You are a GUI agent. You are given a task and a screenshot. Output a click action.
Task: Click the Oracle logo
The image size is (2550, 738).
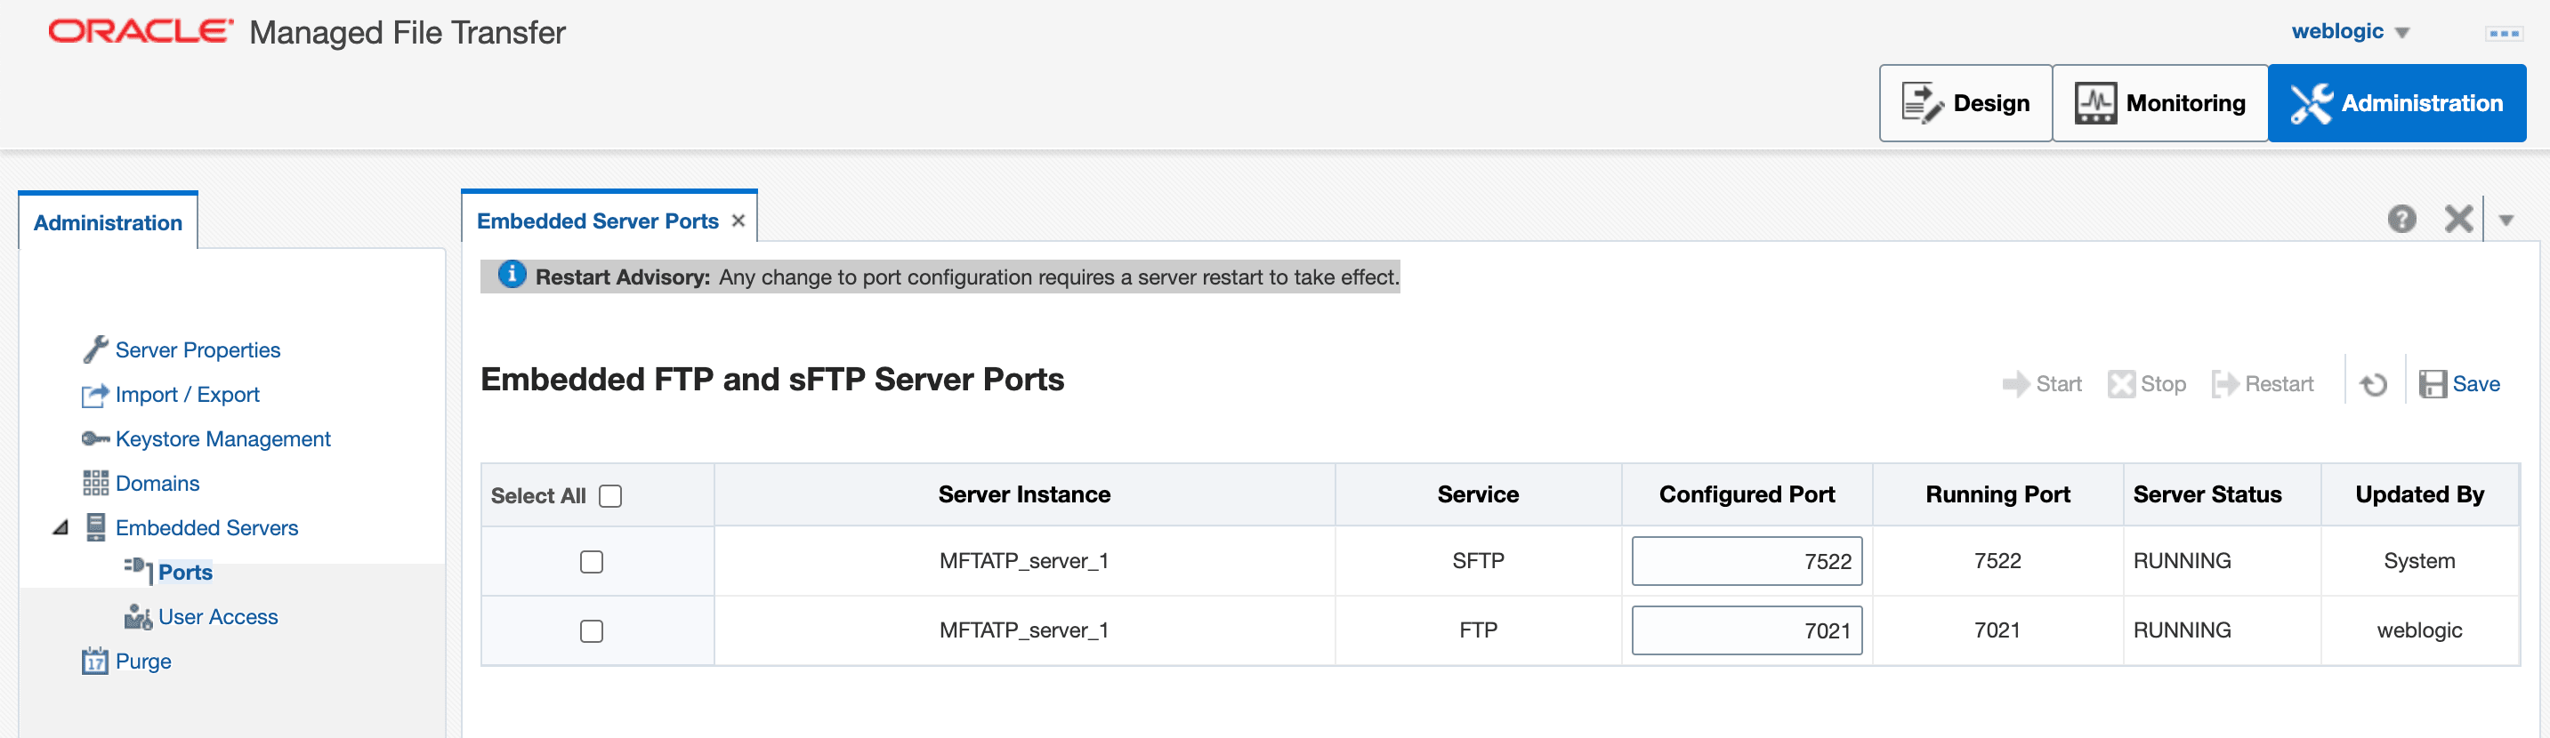point(141,32)
